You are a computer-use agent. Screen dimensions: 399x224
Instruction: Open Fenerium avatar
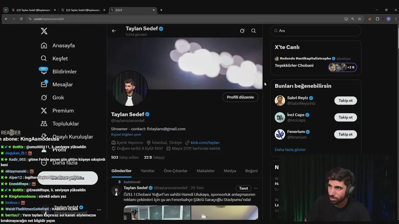click(x=280, y=134)
